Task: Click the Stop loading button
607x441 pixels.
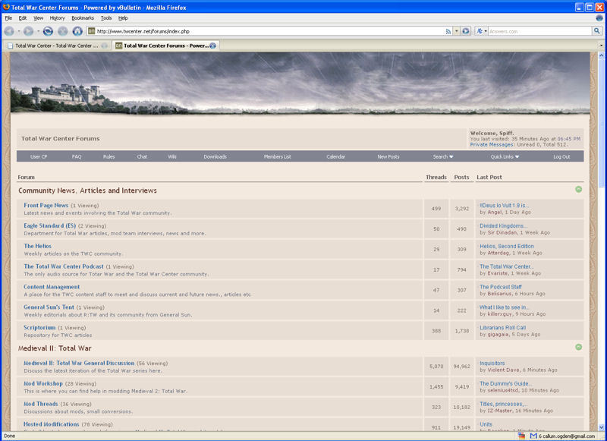Action: (x=63, y=31)
